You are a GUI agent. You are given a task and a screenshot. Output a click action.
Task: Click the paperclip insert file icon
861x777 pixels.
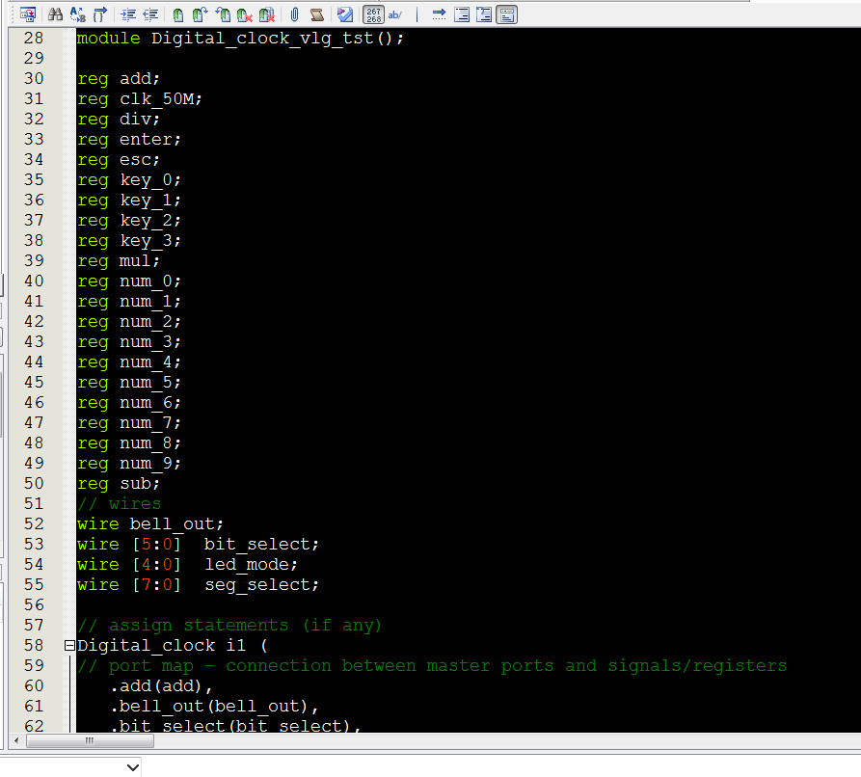click(294, 14)
